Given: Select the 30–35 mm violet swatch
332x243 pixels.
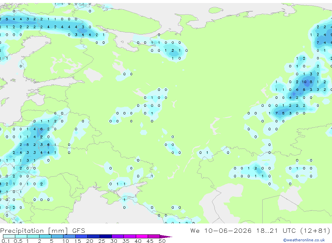Looking at the screenshot, I should click(118, 236).
